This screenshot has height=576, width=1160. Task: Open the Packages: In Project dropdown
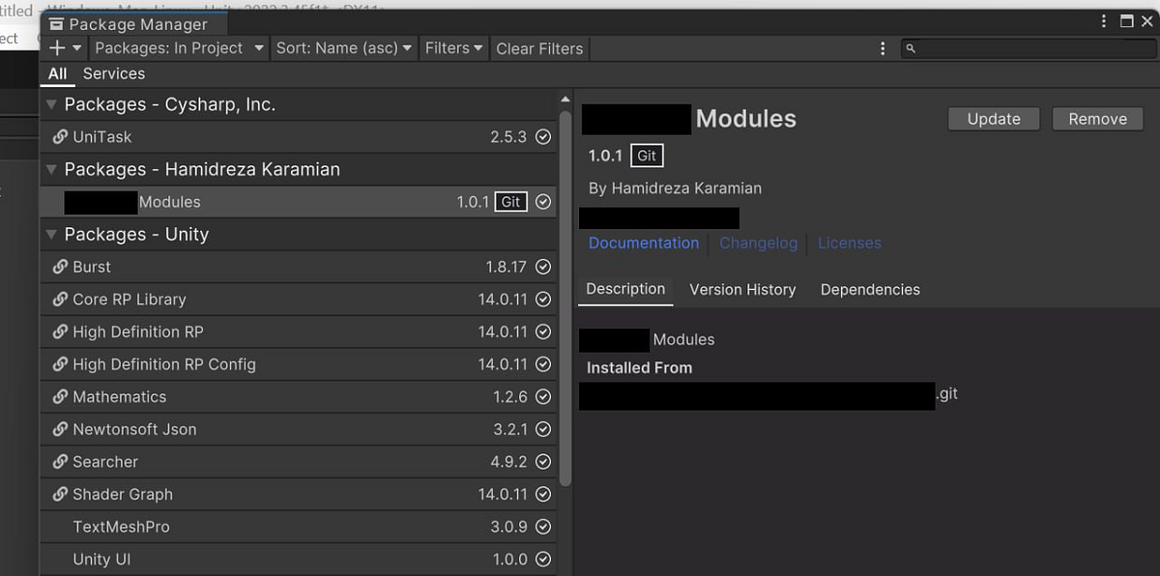point(178,47)
